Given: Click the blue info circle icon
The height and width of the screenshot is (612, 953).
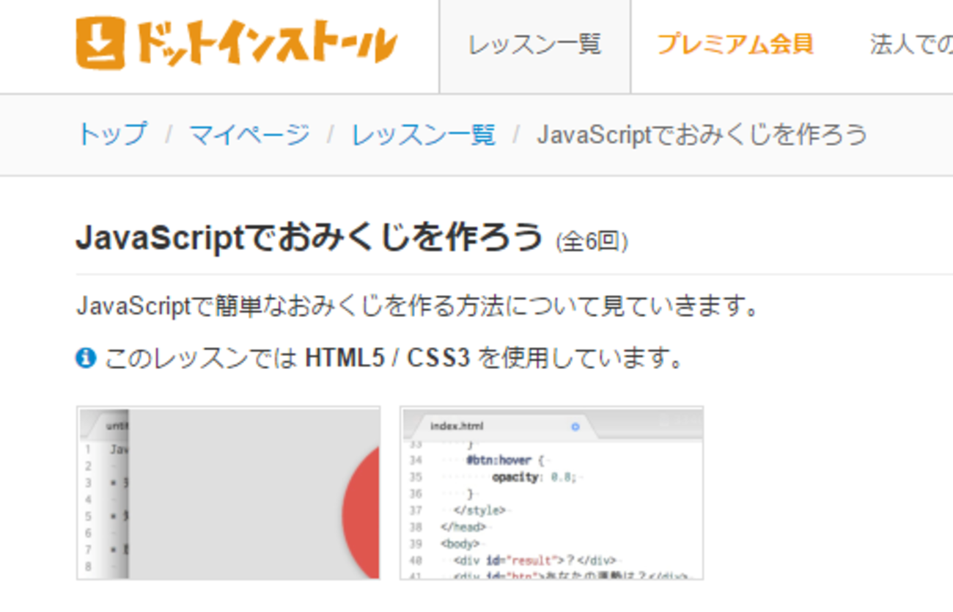Looking at the screenshot, I should click(x=86, y=358).
